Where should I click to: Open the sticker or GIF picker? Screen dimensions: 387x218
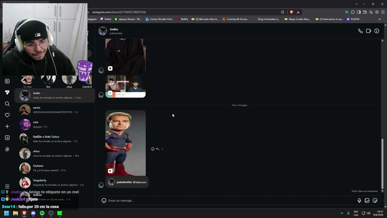(x=375, y=200)
